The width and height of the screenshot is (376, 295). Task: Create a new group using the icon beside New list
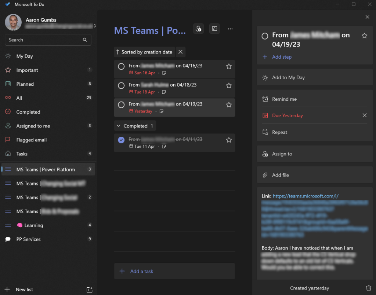tap(89, 290)
